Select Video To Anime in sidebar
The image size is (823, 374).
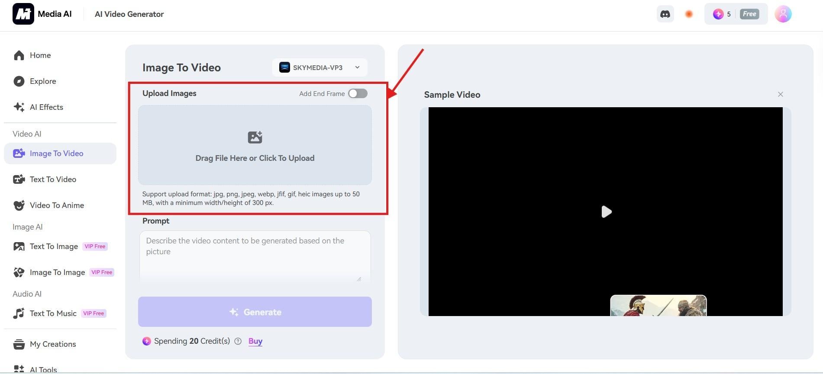(x=60, y=205)
